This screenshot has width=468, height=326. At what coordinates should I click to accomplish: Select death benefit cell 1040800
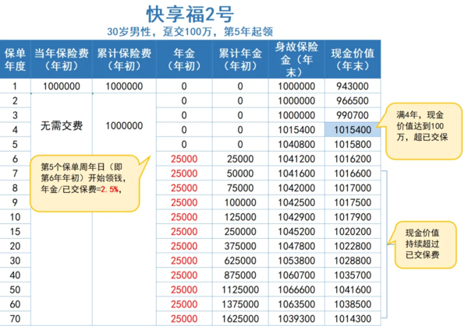coord(296,145)
